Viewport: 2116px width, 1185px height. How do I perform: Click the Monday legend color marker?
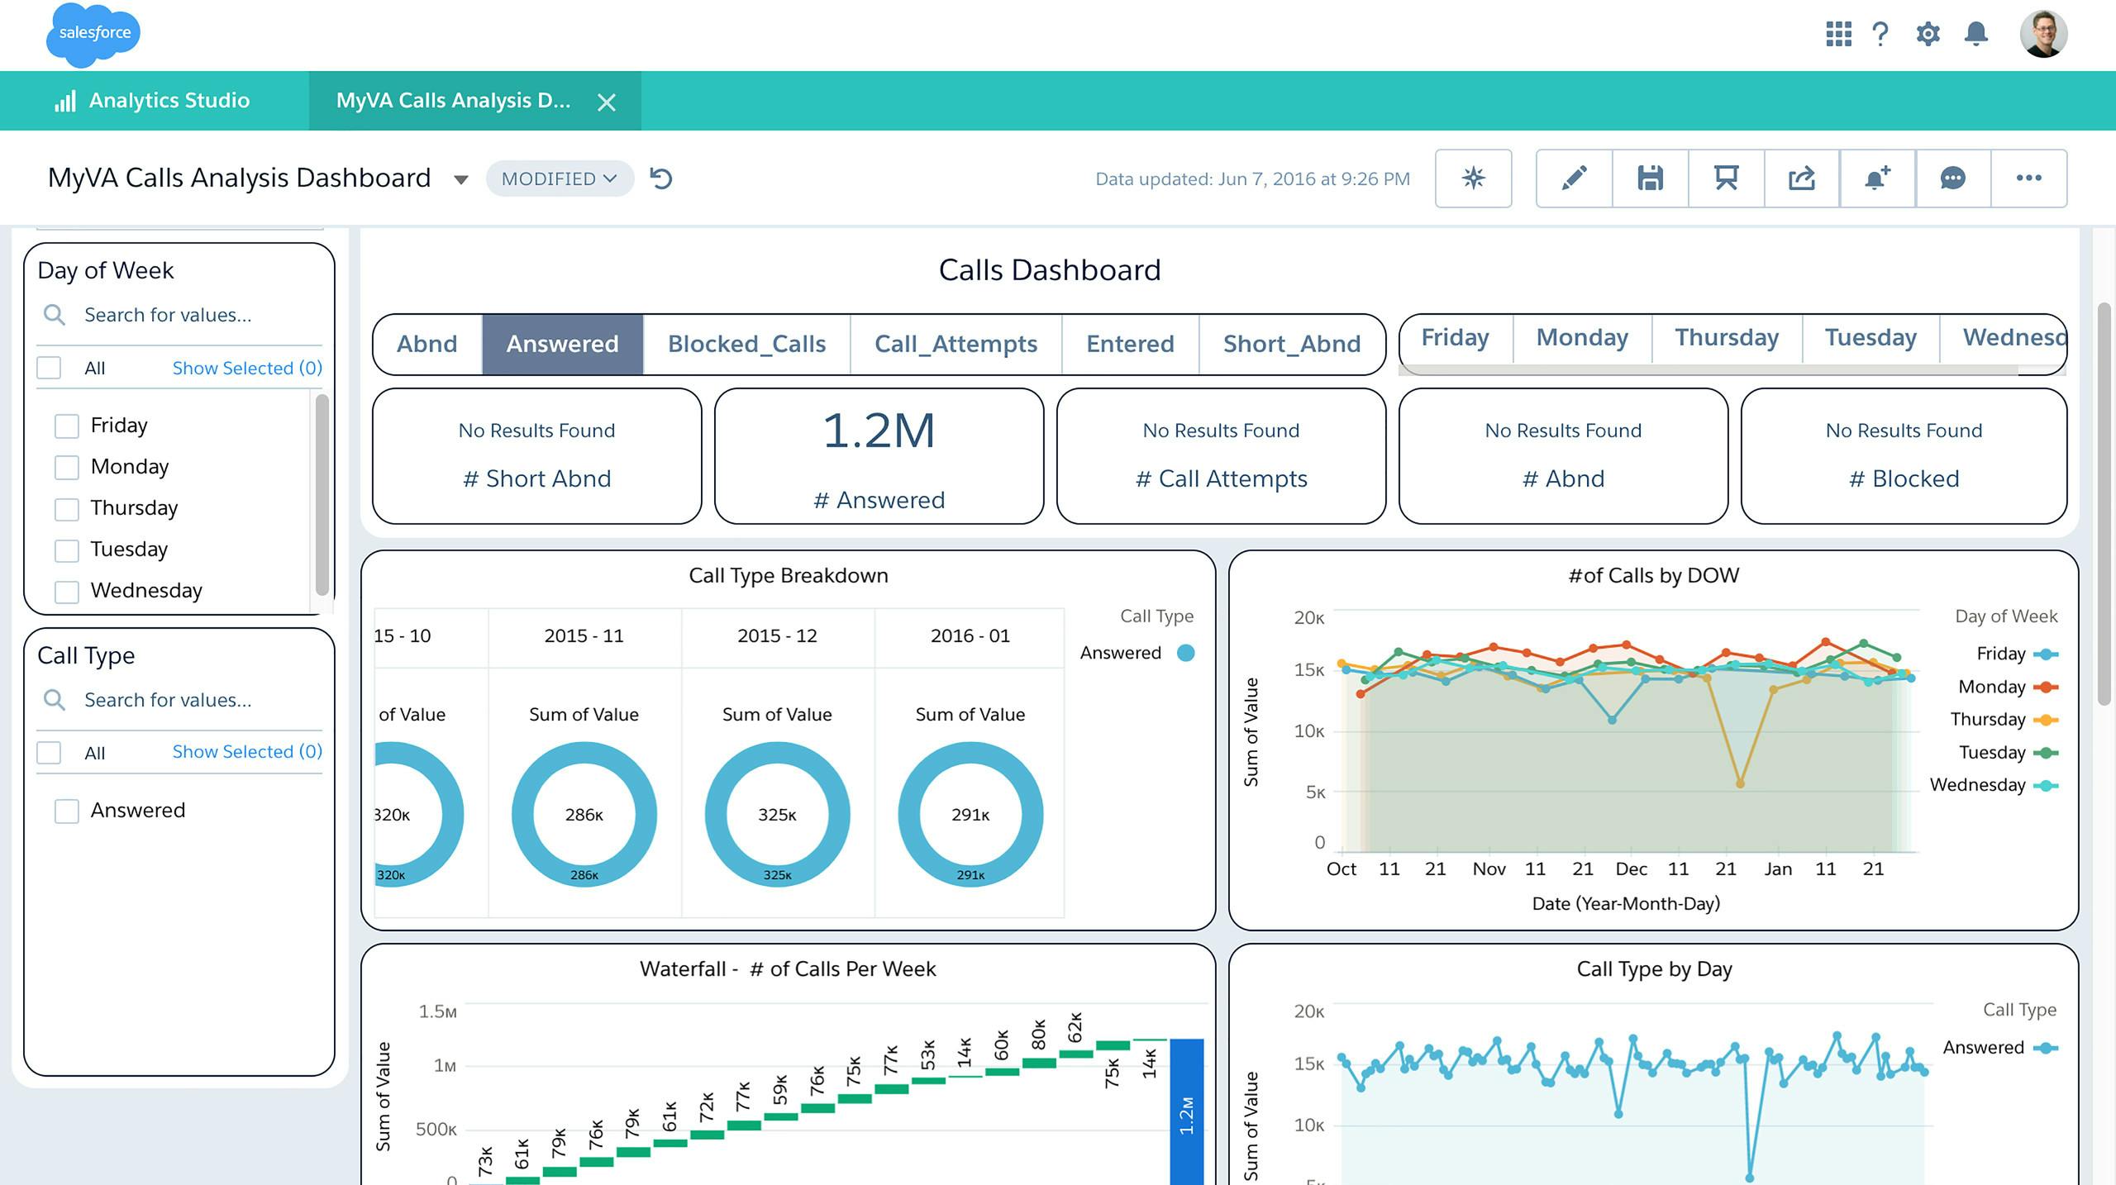[x=2046, y=688]
